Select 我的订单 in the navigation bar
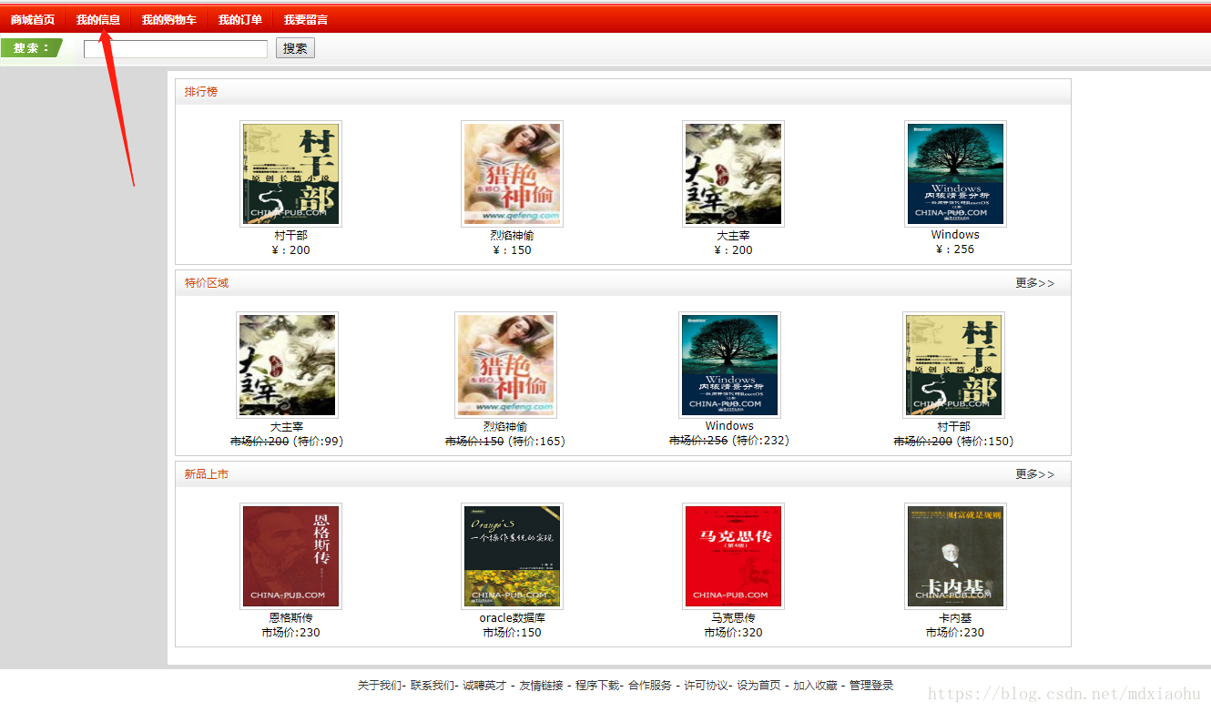The height and width of the screenshot is (712, 1211). [x=240, y=19]
